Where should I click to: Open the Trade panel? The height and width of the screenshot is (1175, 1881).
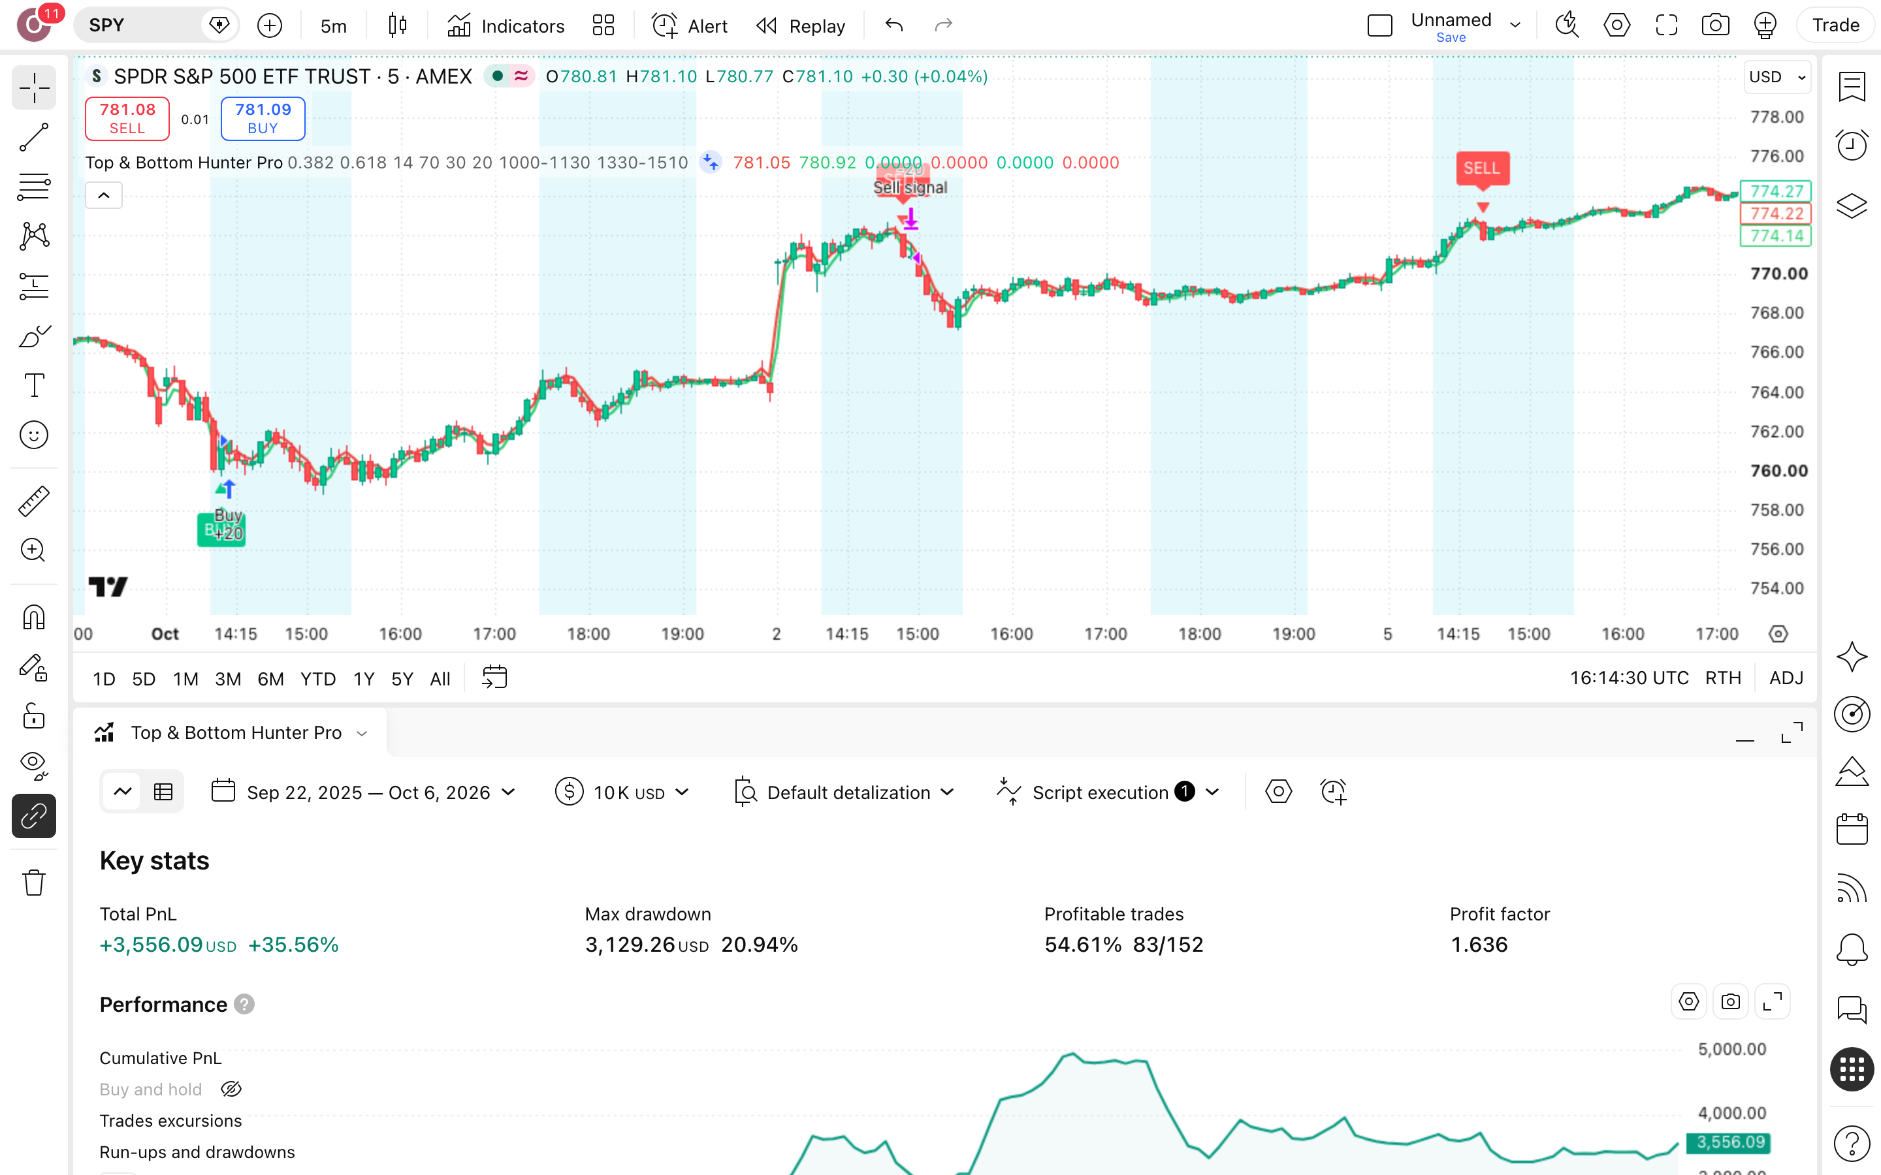pyautogui.click(x=1836, y=25)
